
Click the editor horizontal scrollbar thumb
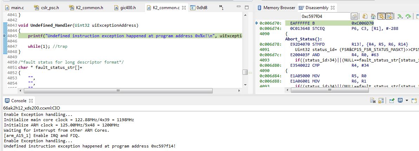[118, 91]
